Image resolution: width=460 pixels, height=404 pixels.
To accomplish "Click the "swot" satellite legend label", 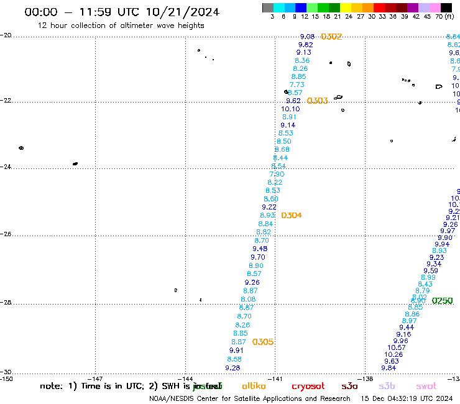I will point(426,386).
